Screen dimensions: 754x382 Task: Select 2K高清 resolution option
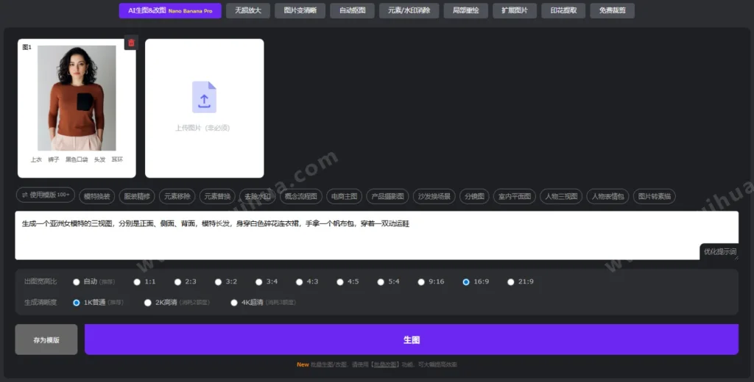tap(148, 302)
